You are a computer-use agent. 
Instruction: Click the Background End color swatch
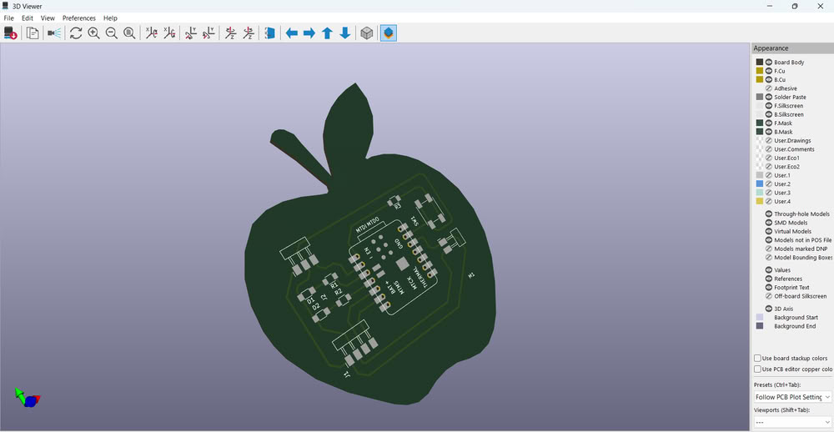pyautogui.click(x=760, y=325)
